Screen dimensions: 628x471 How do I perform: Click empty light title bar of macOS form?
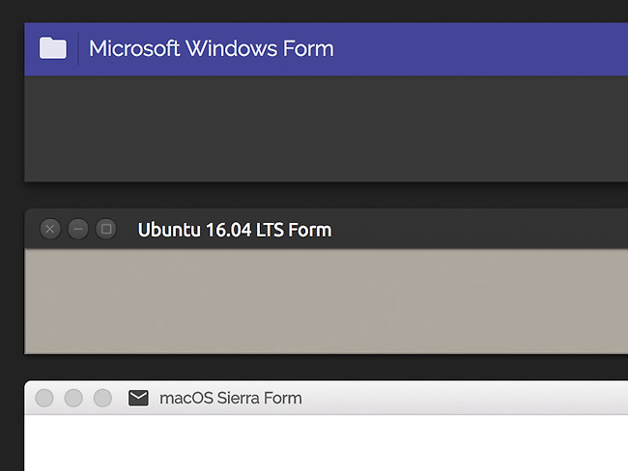[x=465, y=398]
